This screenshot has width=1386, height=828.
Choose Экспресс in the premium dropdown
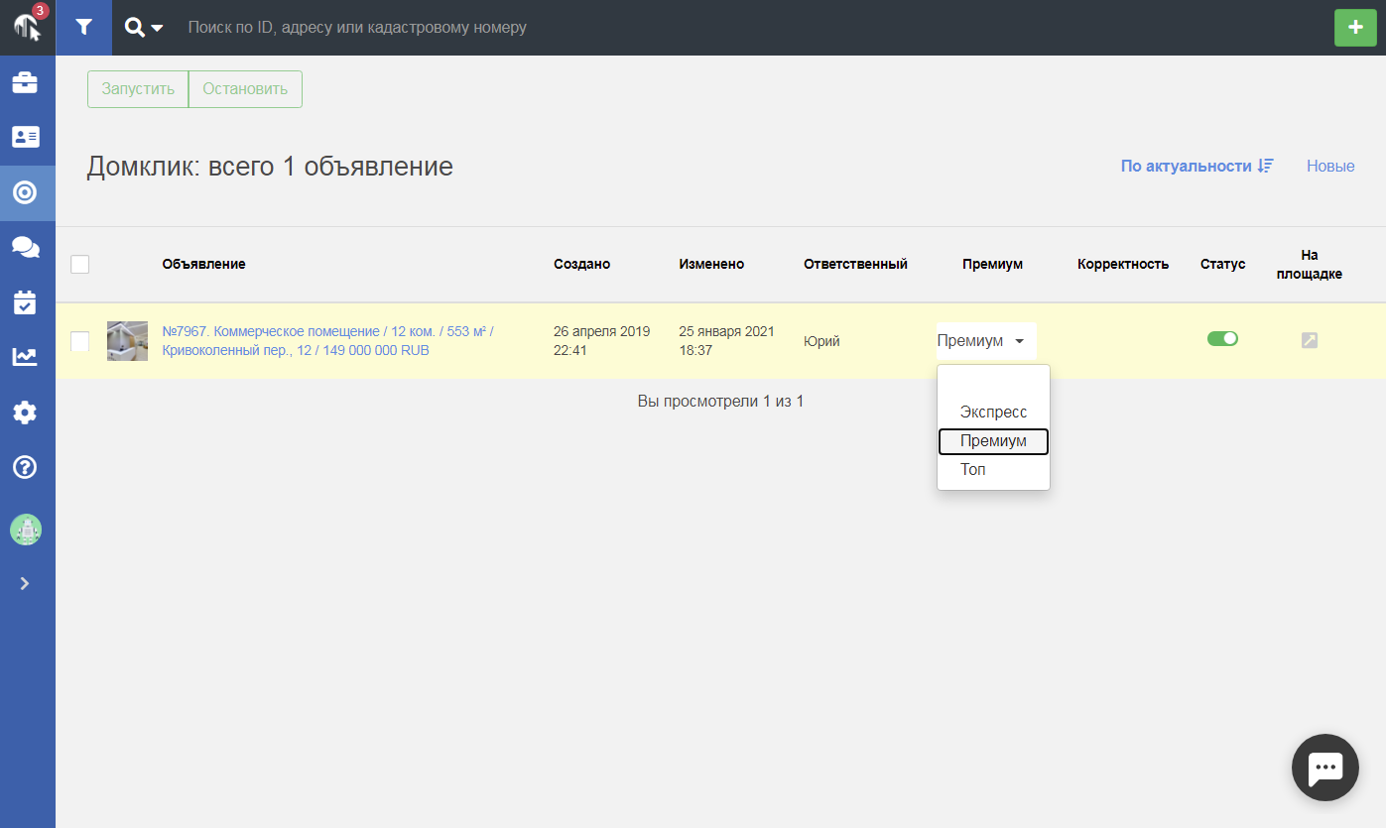pos(993,413)
